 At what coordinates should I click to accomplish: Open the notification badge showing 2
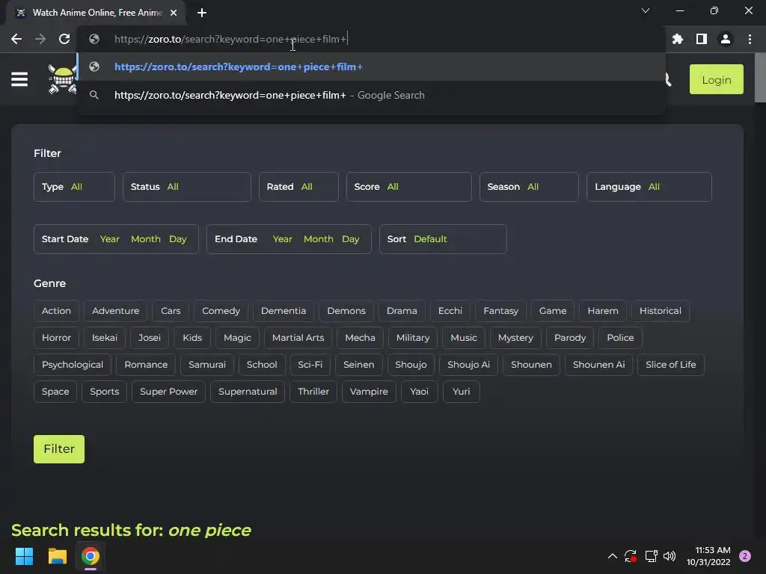click(x=745, y=556)
